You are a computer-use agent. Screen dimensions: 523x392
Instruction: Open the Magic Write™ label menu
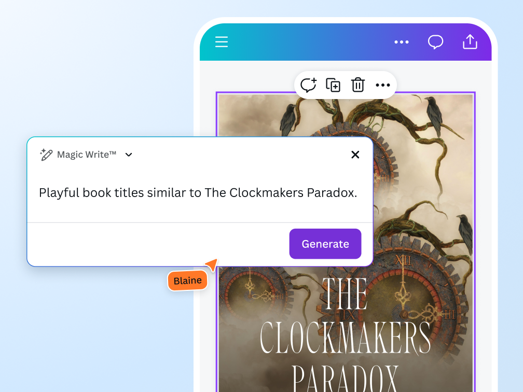[86, 155]
